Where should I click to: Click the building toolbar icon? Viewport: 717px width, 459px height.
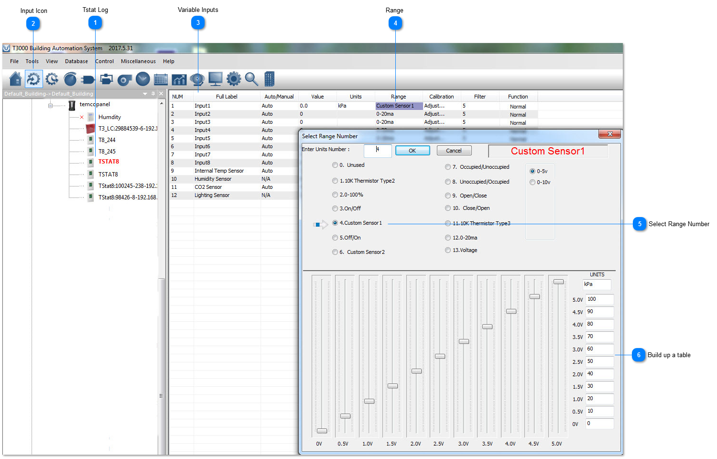point(270,79)
